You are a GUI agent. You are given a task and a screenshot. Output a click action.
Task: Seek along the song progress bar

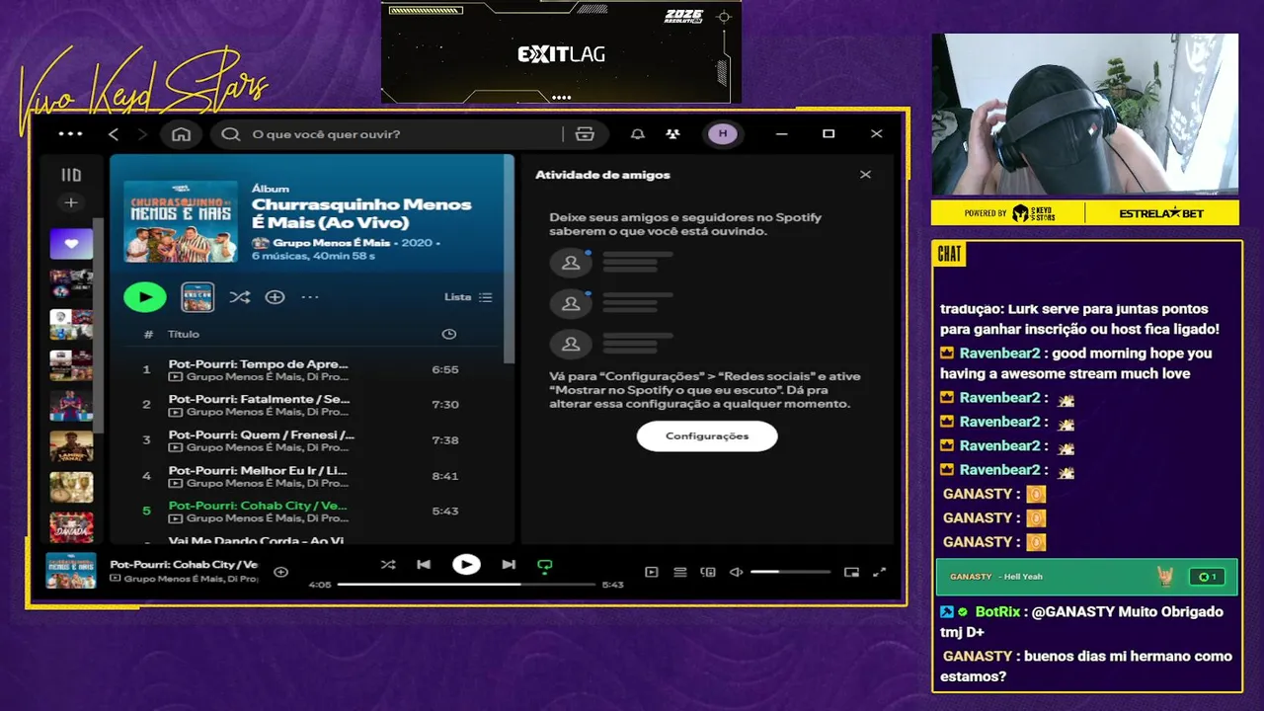coord(466,585)
